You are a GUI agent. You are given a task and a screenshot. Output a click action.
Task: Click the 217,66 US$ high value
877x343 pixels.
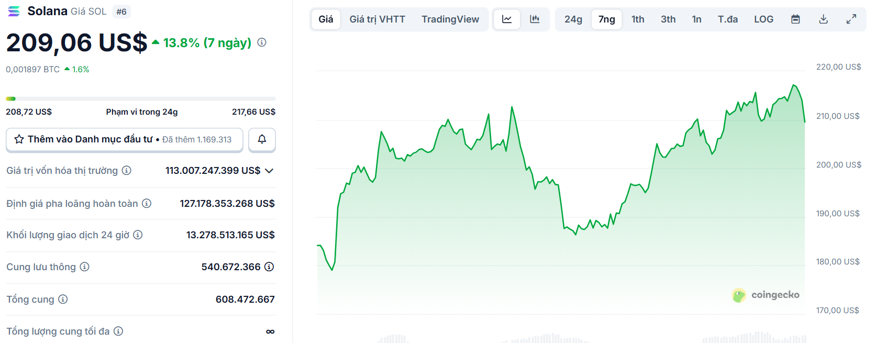[x=253, y=112]
